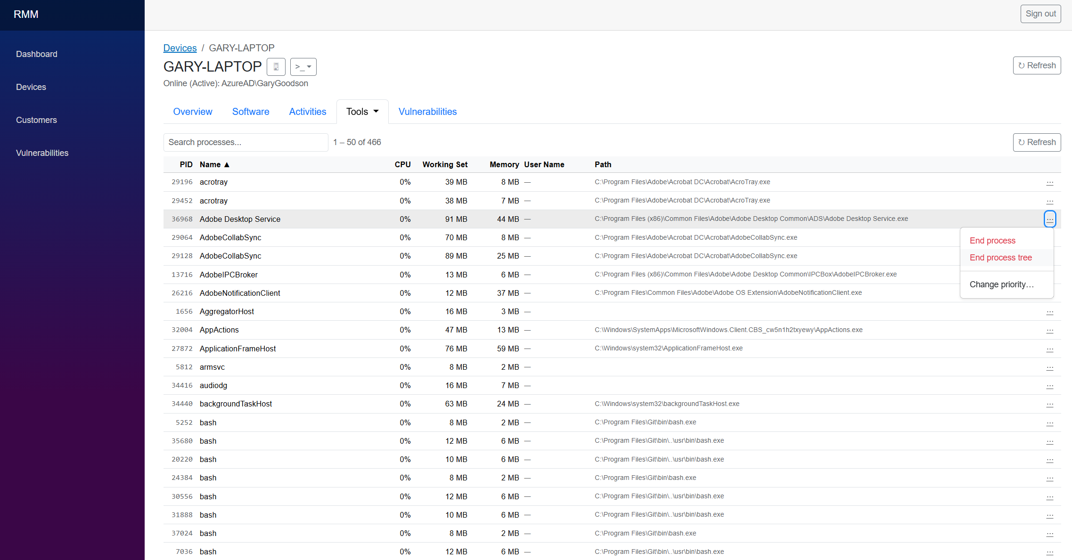Refresh the process list
Viewport: 1072px width, 560px height.
point(1037,142)
